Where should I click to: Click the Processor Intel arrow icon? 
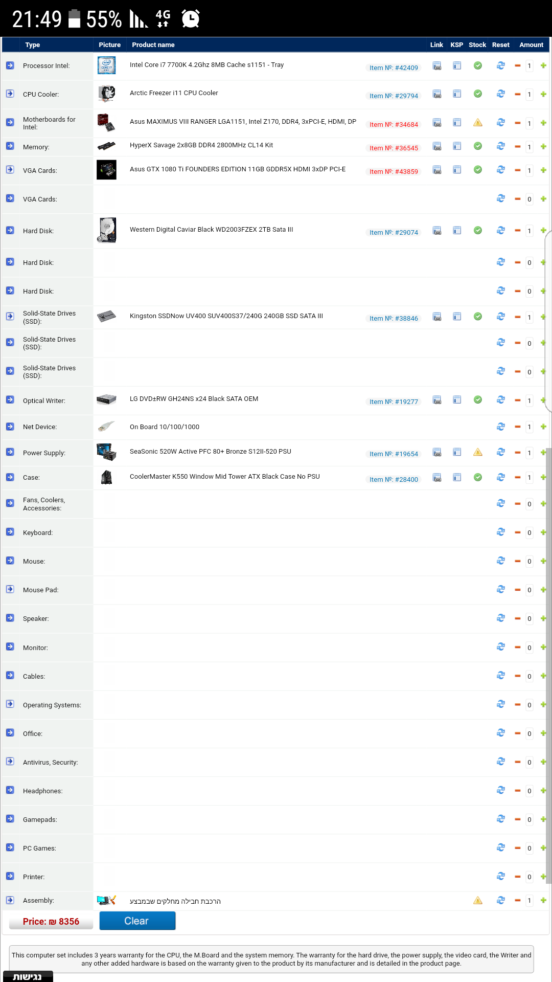pyautogui.click(x=10, y=65)
